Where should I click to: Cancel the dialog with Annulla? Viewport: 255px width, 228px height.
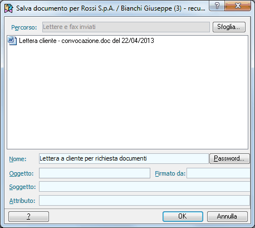click(227, 216)
